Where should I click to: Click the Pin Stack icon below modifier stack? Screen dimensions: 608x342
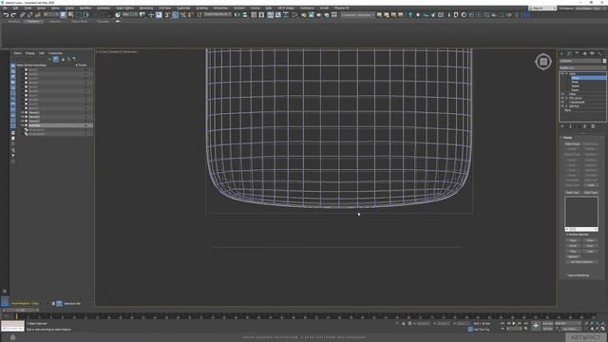562,126
